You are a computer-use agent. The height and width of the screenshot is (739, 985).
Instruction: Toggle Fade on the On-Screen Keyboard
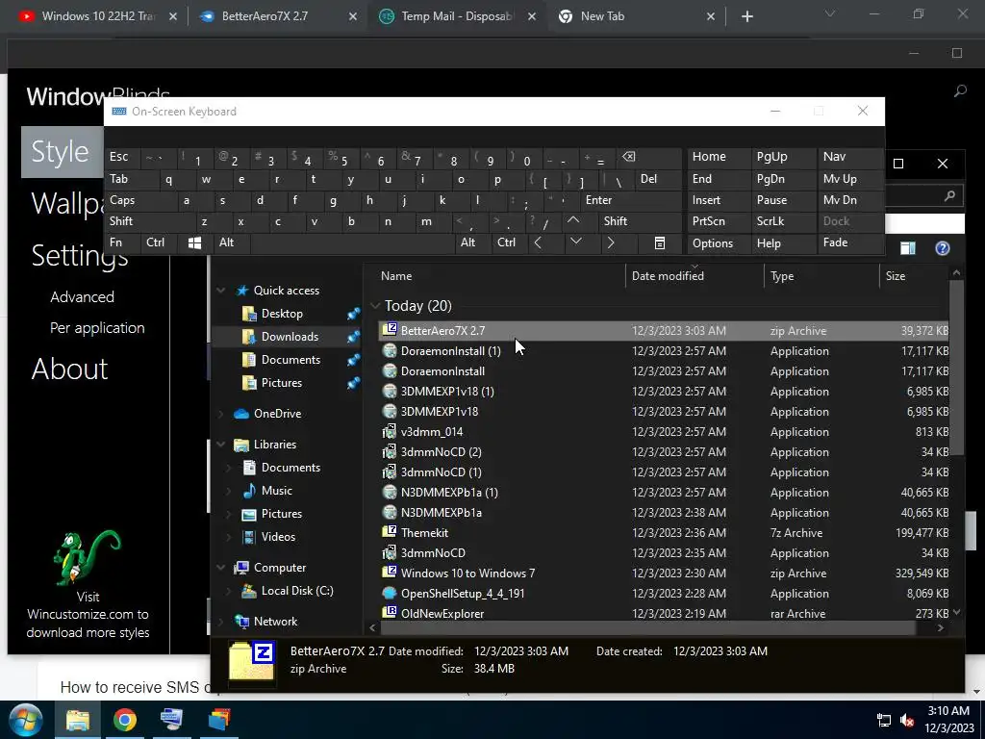pyautogui.click(x=850, y=242)
